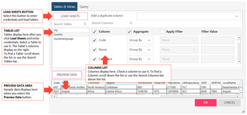Click the Filter Value field for Name
The height and width of the screenshot is (115, 247).
(x=218, y=50)
